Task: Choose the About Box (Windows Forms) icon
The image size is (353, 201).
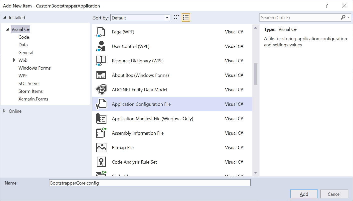Action: [x=101, y=75]
